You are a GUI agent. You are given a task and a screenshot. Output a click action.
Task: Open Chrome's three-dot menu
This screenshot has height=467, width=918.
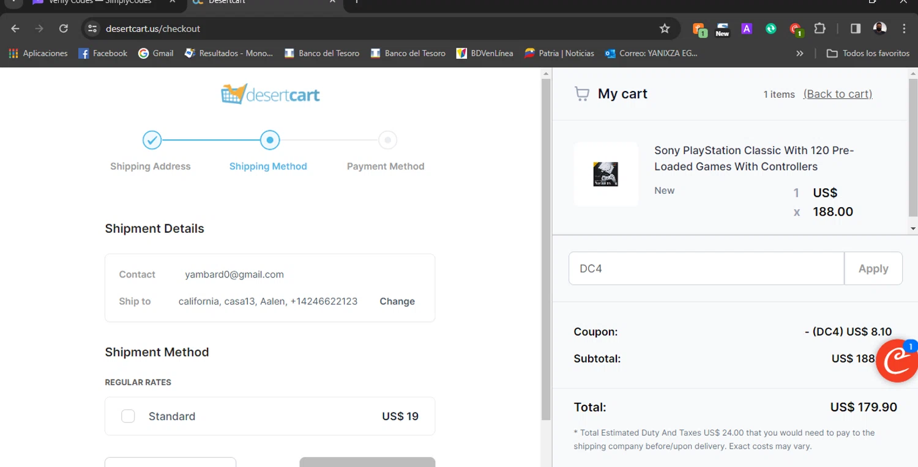(904, 29)
